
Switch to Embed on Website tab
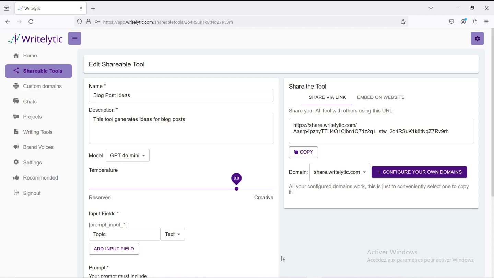click(380, 98)
